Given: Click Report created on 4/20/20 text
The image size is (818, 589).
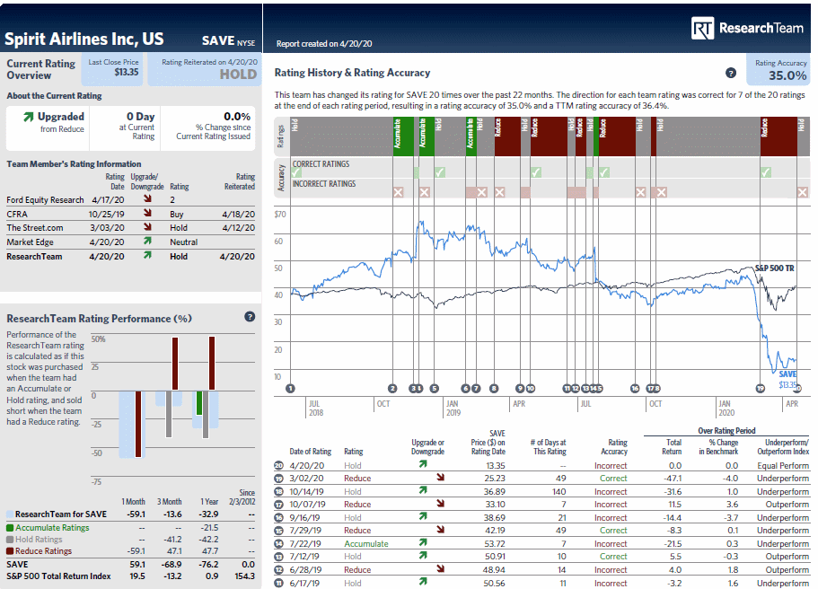Looking at the screenshot, I should coord(324,44).
